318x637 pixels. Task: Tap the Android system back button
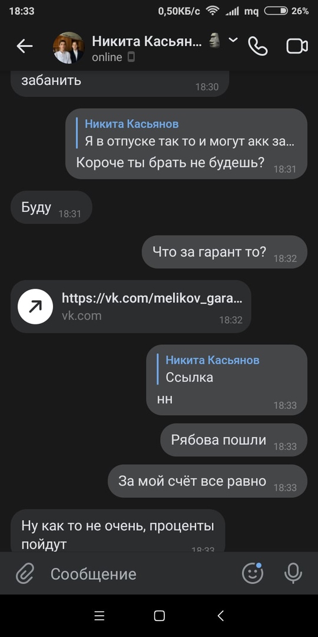pos(220,616)
